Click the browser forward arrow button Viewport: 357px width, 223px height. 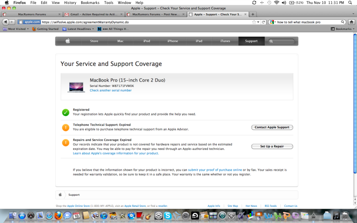12,22
